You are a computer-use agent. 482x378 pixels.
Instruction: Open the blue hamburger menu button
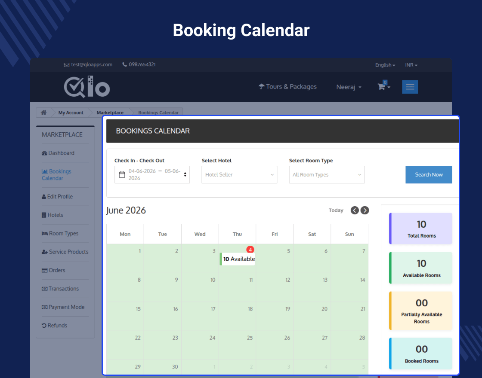tap(410, 87)
